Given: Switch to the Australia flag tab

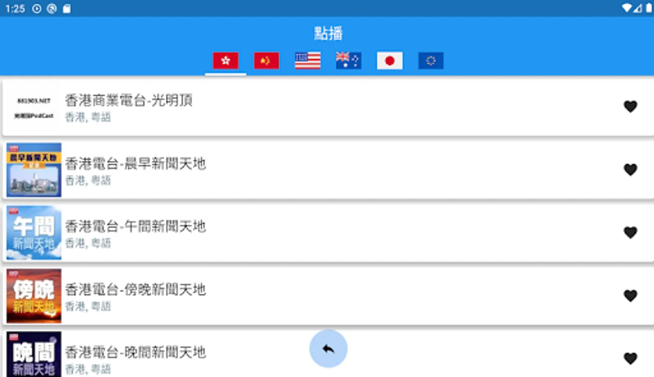Looking at the screenshot, I should (x=348, y=61).
